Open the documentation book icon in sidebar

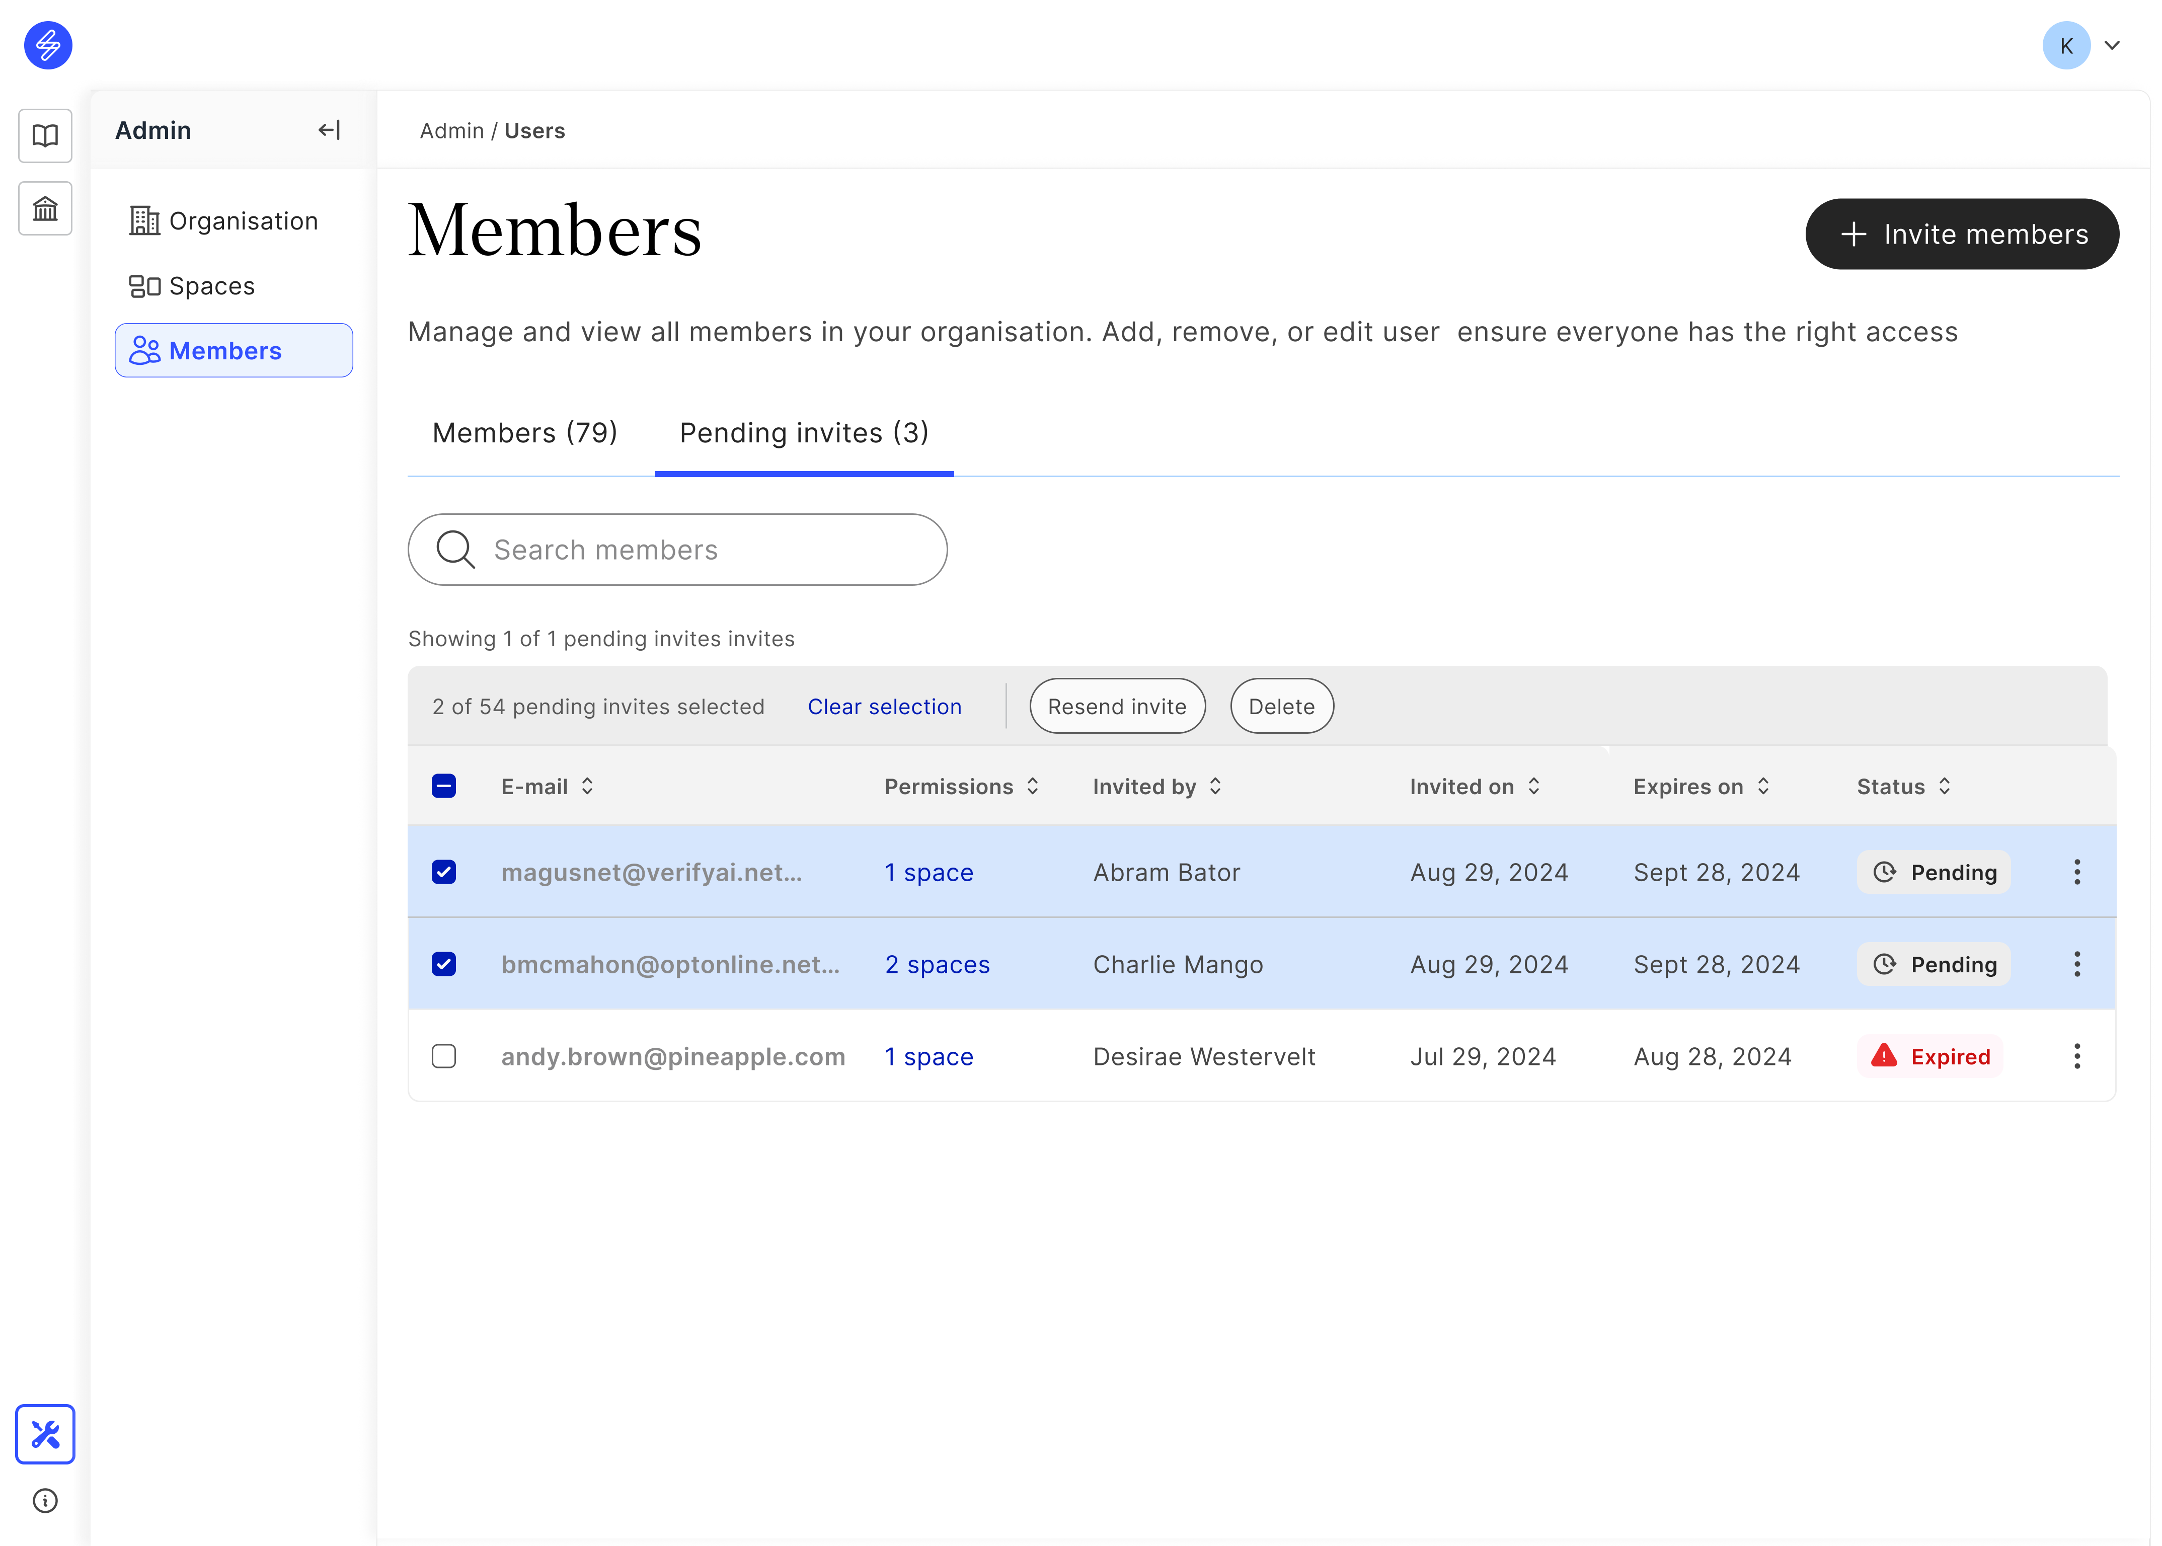coord(45,135)
